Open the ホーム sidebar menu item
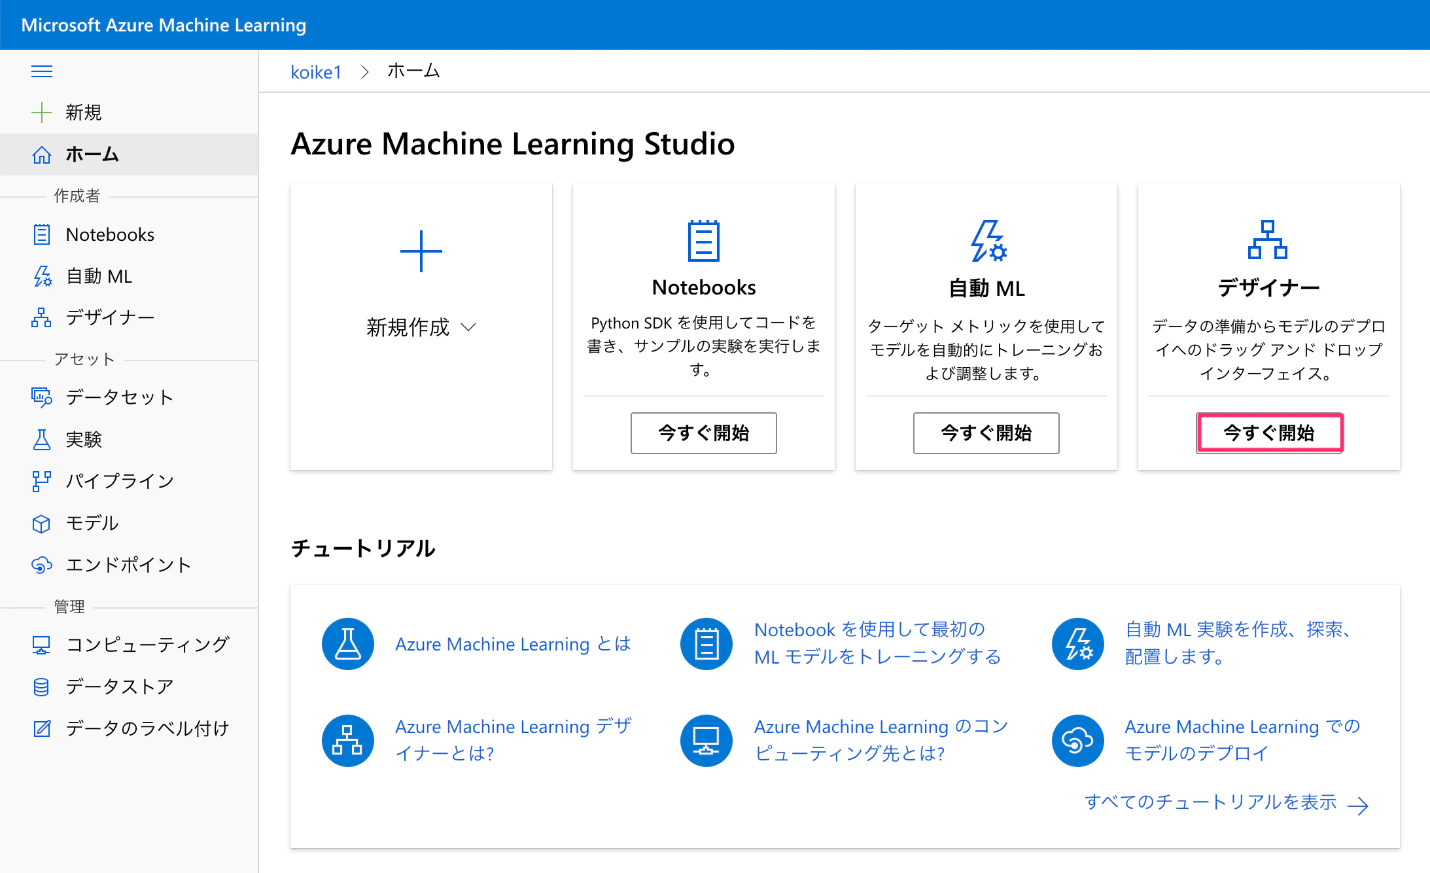The height and width of the screenshot is (873, 1430). [129, 154]
